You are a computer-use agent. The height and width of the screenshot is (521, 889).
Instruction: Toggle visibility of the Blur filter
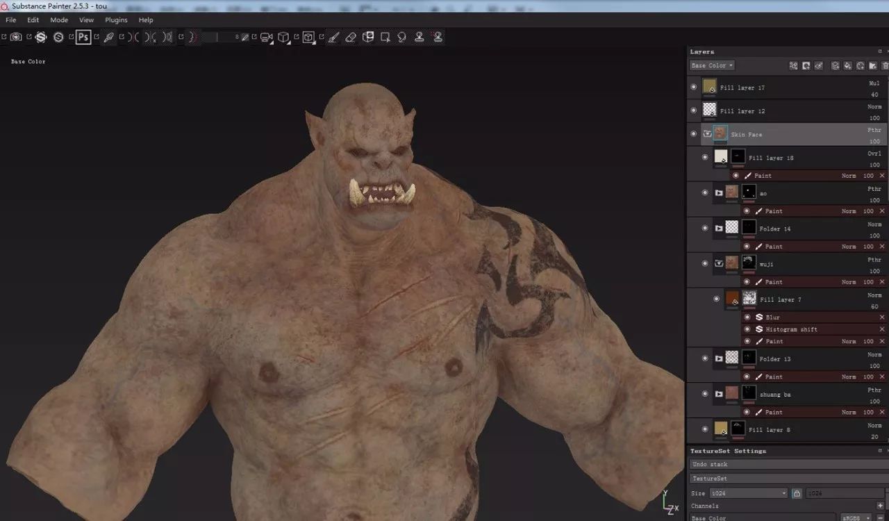[x=747, y=317]
